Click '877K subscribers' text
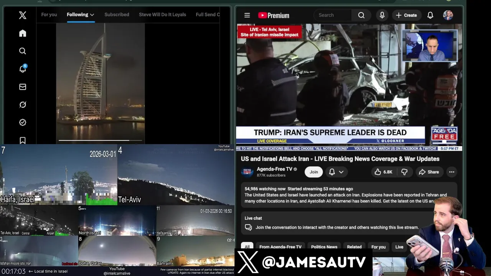This screenshot has width=491, height=276. click(271, 175)
